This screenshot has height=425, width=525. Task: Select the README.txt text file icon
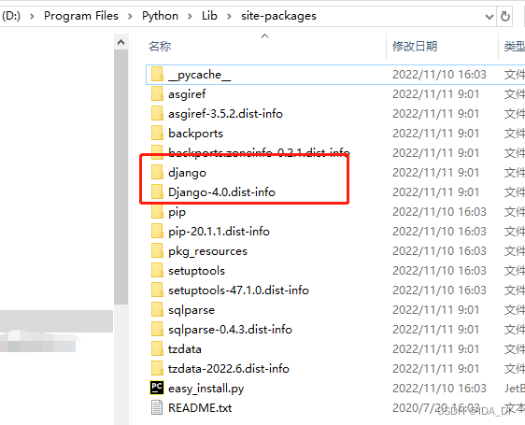coord(157,407)
